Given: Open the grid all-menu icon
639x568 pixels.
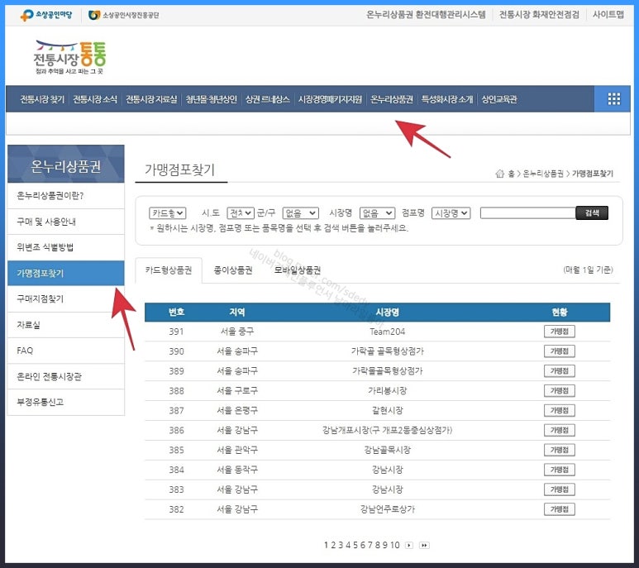Looking at the screenshot, I should point(613,99).
